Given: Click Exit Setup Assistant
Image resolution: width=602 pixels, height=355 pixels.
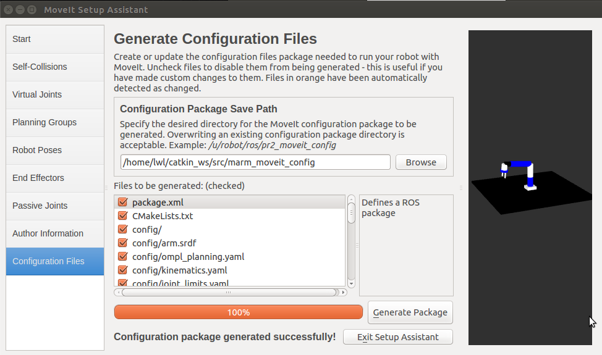Looking at the screenshot, I should pyautogui.click(x=397, y=337).
